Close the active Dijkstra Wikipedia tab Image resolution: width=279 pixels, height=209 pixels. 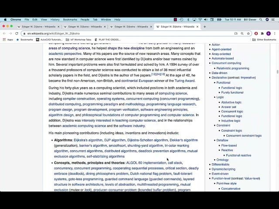(x=197, y=27)
